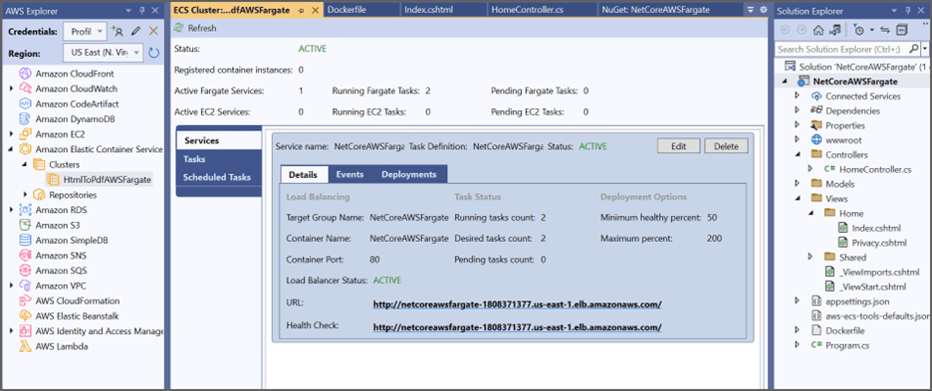Open Solution Explorer search options dropdown

point(924,49)
